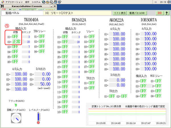Launch the web browser globe icon

pyautogui.click(x=44, y=2)
